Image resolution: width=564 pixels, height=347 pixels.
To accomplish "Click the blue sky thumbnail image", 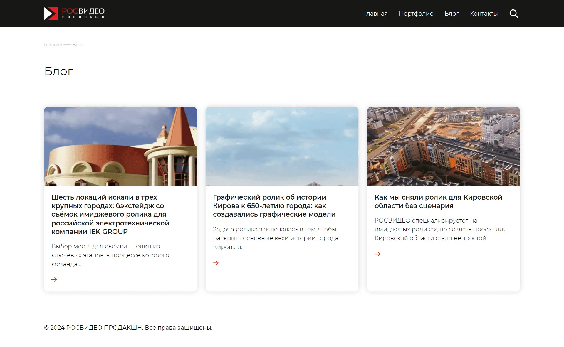I will (282, 146).
